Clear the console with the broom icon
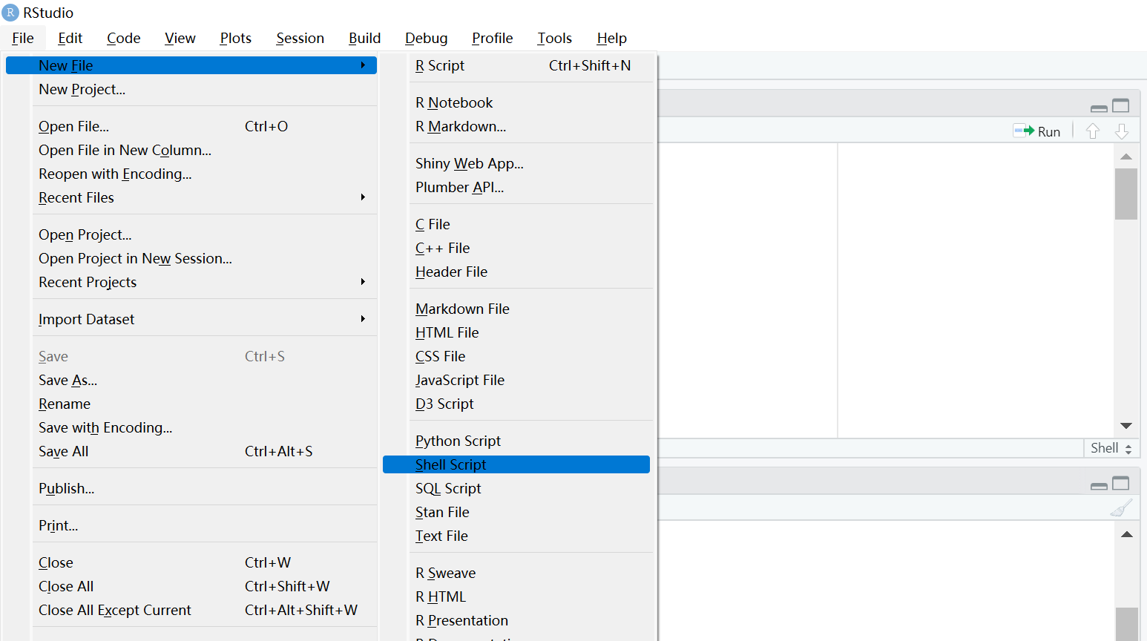 coord(1122,507)
